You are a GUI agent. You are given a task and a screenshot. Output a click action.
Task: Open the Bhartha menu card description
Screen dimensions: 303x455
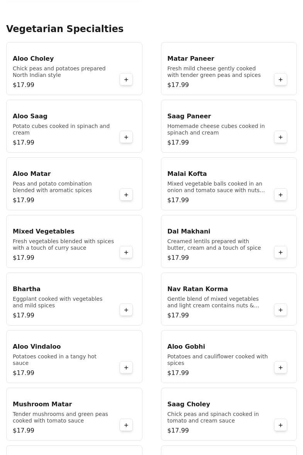click(58, 302)
